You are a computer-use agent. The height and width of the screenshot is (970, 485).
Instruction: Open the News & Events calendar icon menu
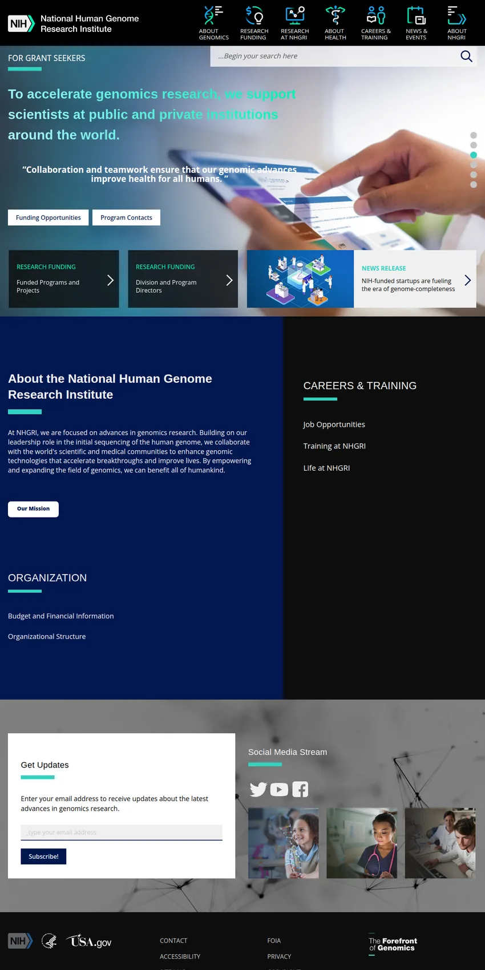click(x=417, y=15)
